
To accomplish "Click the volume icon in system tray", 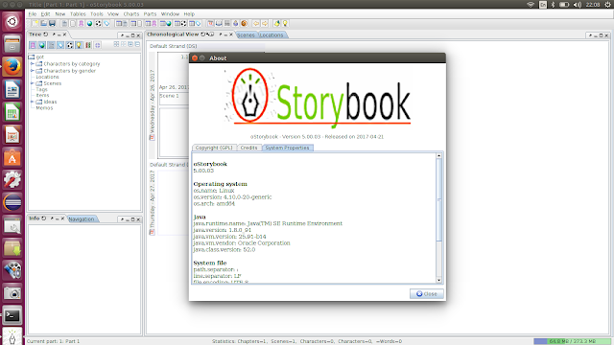I will click(578, 5).
